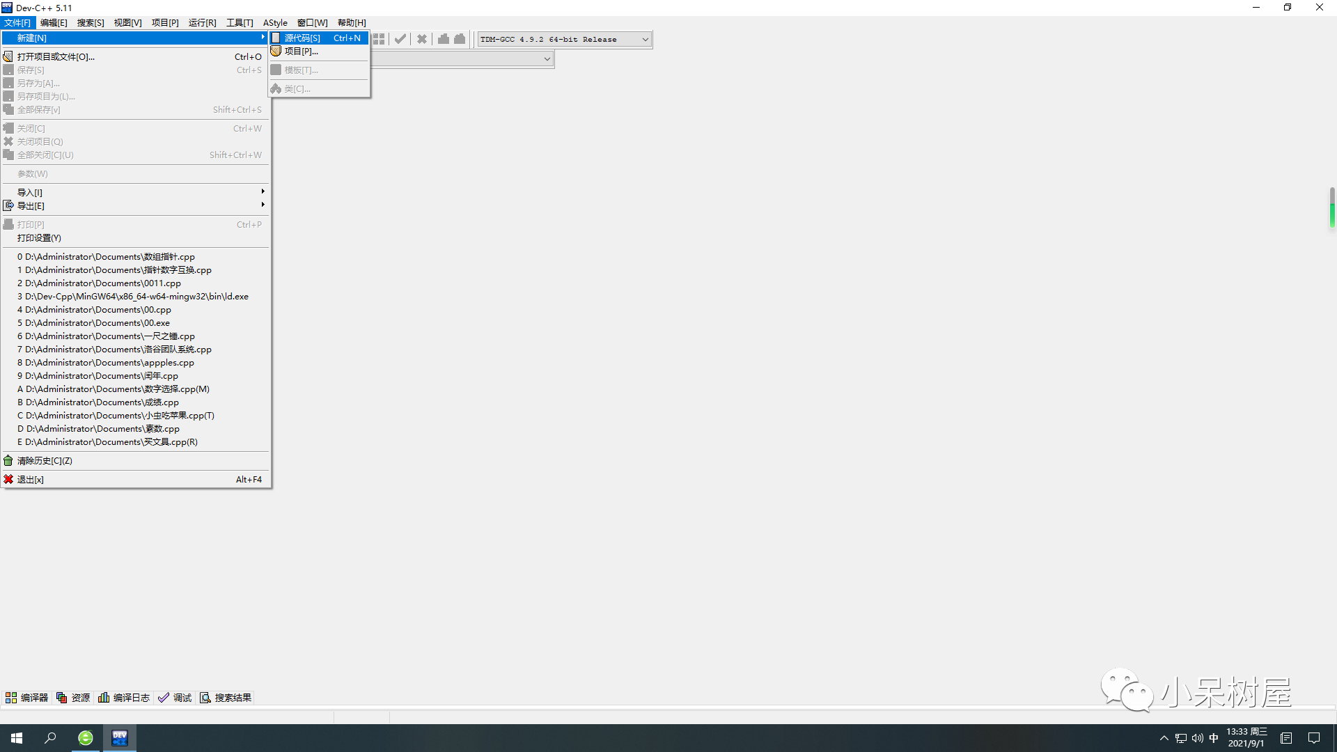Click the Dev-C++ taskbar icon
This screenshot has height=752, width=1337.
120,738
